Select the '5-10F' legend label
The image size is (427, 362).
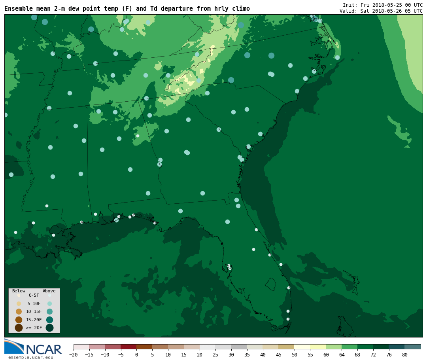tap(34, 304)
